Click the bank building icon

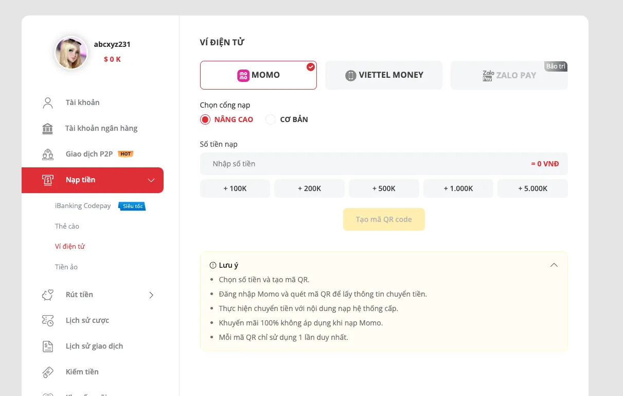point(47,128)
